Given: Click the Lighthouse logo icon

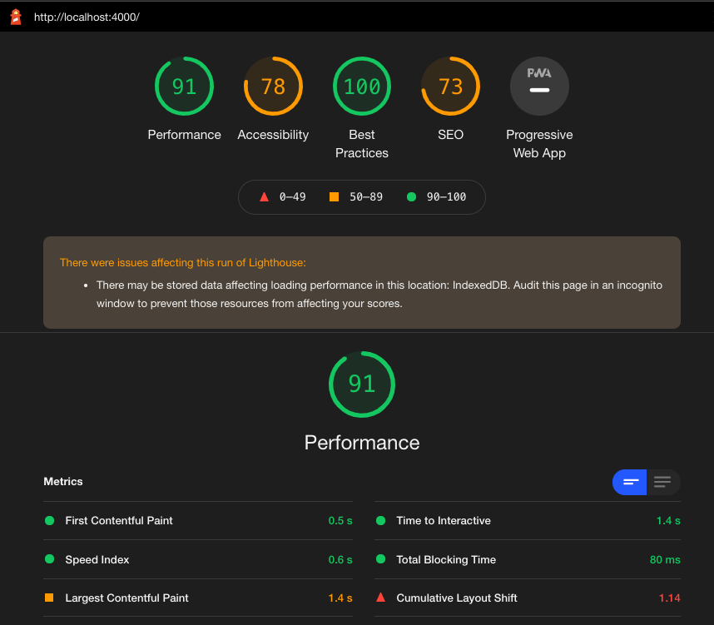Looking at the screenshot, I should tap(16, 17).
